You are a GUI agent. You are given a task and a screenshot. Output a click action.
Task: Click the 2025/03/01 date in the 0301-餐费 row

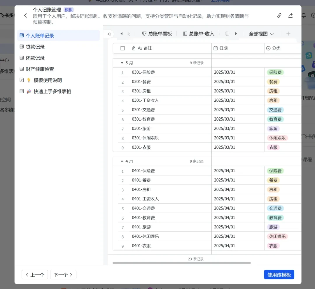pyautogui.click(x=224, y=82)
